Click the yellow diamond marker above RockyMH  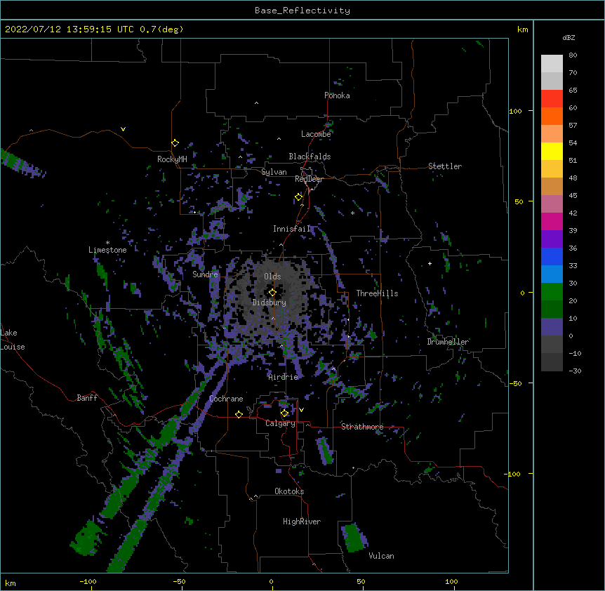tap(175, 143)
